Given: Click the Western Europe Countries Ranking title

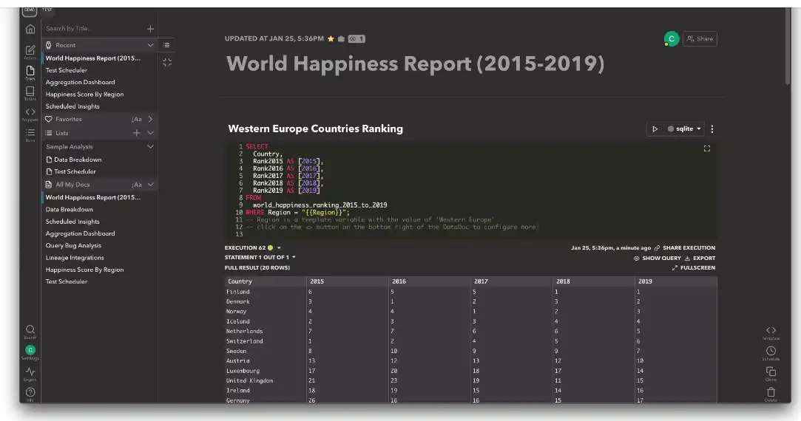Looking at the screenshot, I should (x=315, y=129).
